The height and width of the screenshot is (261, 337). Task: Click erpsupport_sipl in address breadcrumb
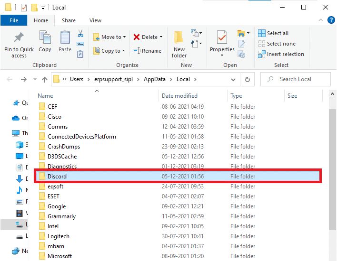[113, 79]
